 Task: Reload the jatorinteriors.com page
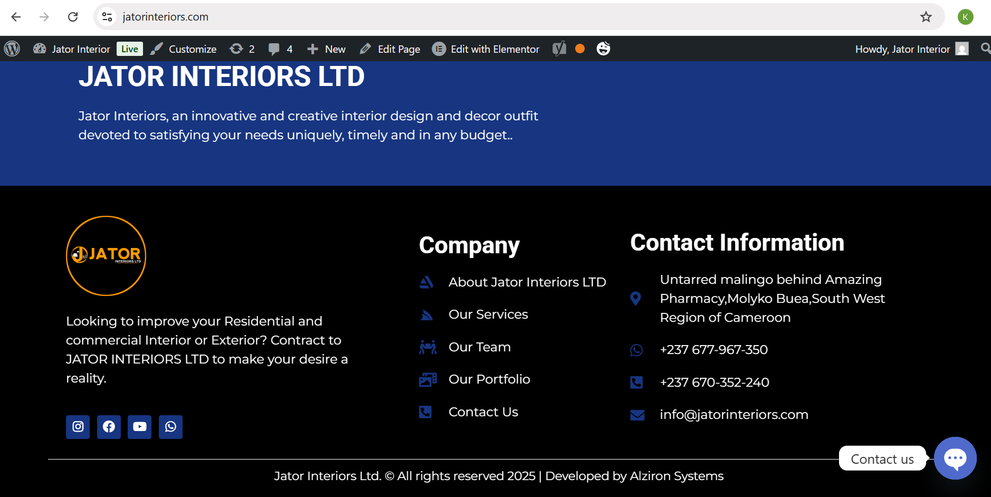[73, 17]
